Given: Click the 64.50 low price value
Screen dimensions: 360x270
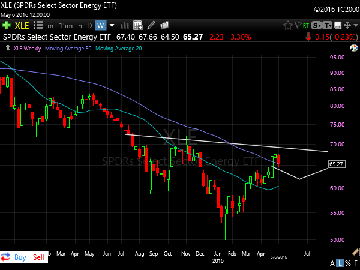Looking at the screenshot, I should pyautogui.click(x=170, y=37).
